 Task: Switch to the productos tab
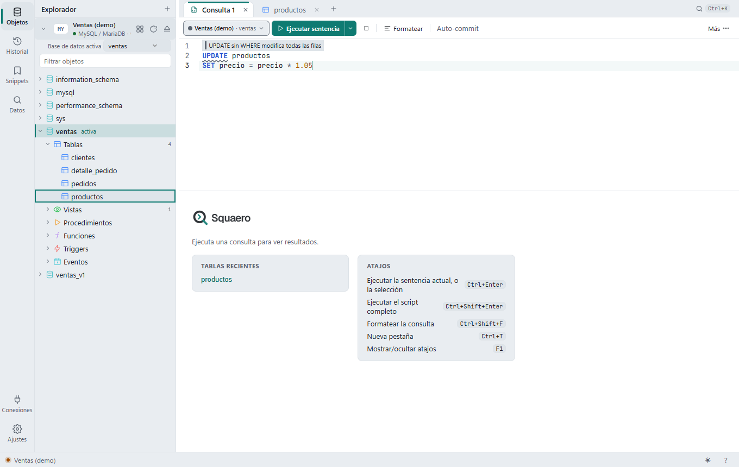pyautogui.click(x=290, y=10)
